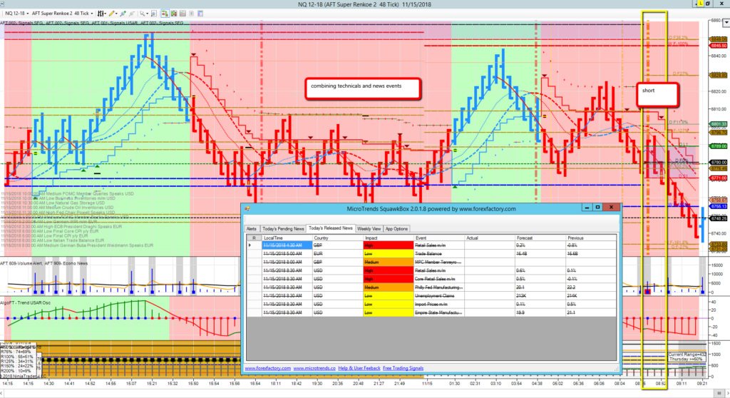
Task: Sort by the Event column header
Action: click(x=439, y=238)
